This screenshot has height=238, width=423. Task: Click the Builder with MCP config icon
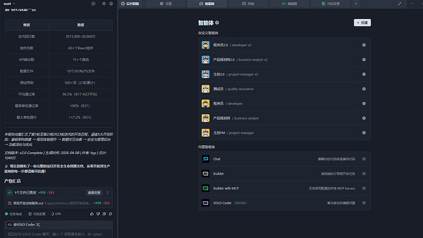[x=364, y=188]
